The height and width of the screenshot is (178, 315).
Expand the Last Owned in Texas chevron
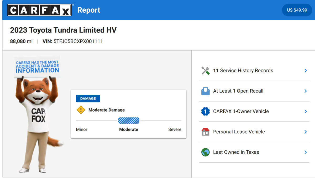click(306, 152)
